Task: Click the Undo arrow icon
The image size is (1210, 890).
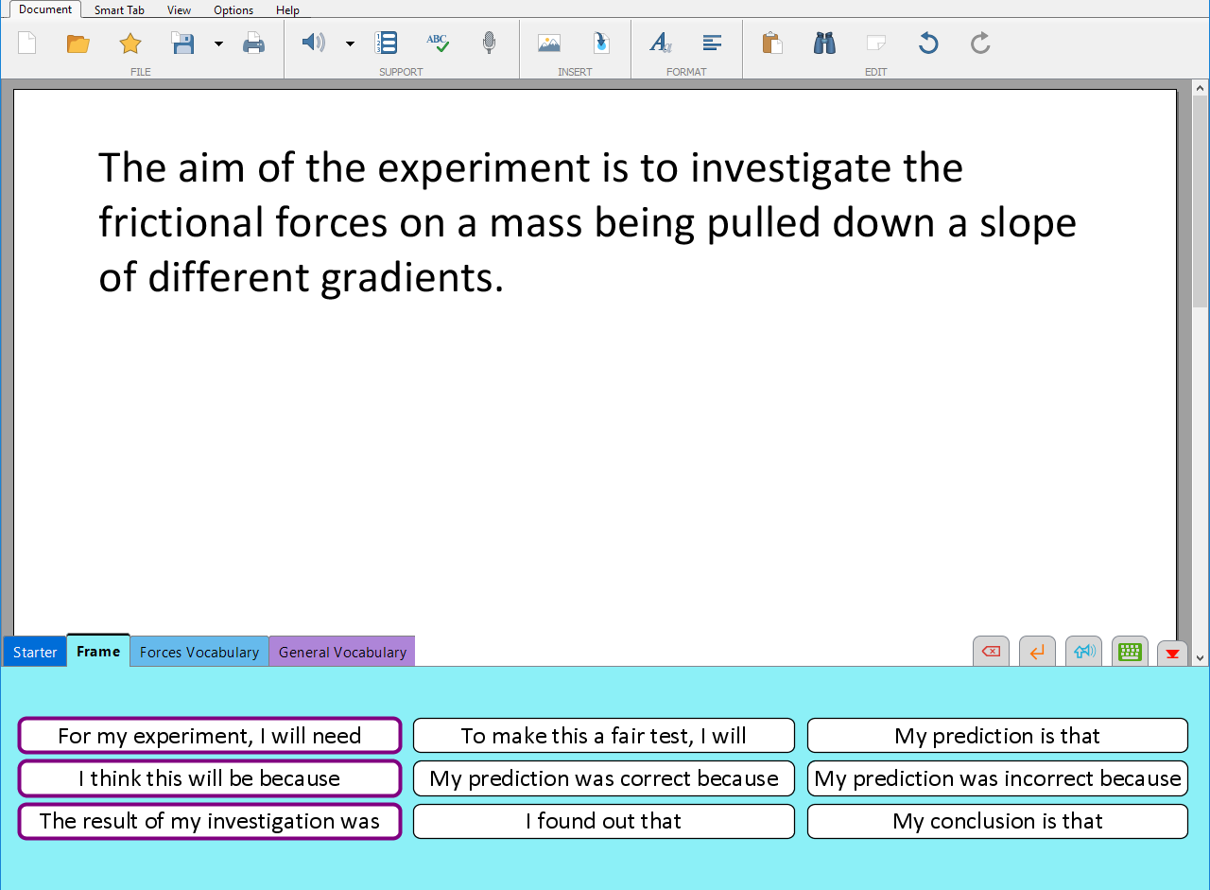Action: click(x=928, y=43)
